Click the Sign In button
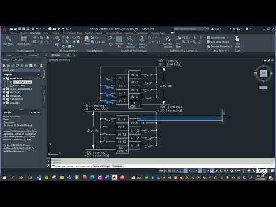 pyautogui.click(x=216, y=29)
